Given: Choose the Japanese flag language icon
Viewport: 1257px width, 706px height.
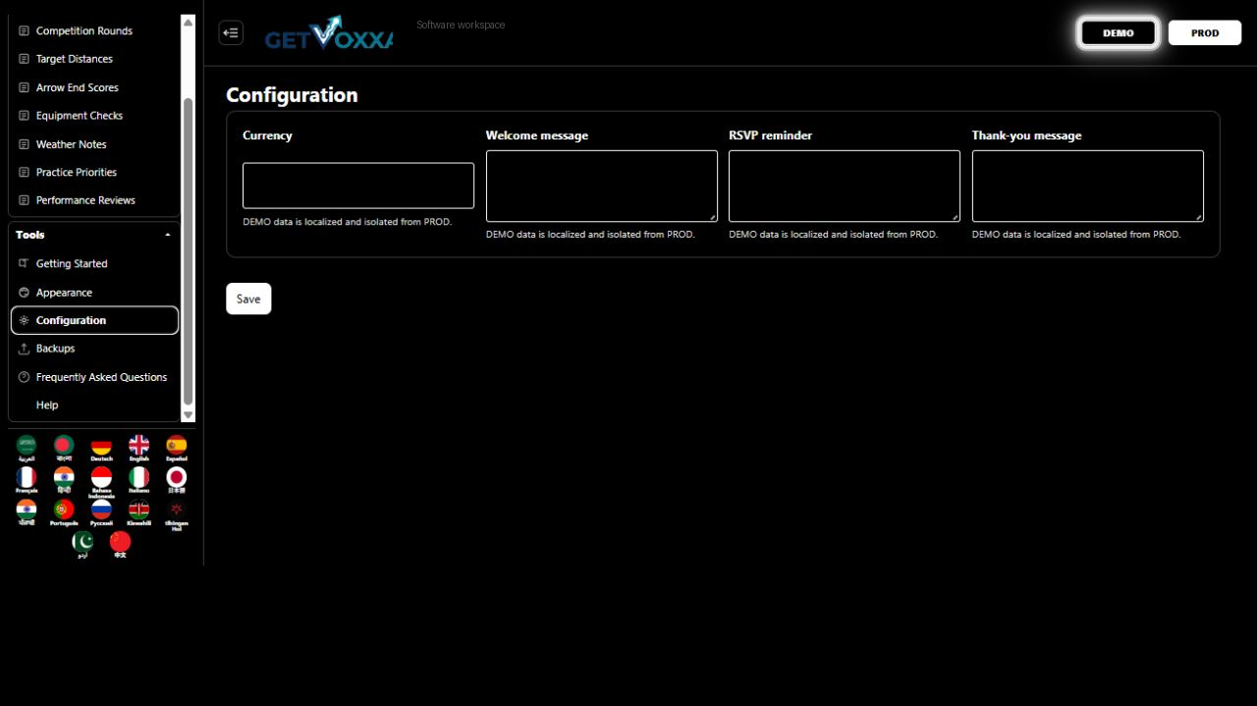Looking at the screenshot, I should click(x=177, y=480).
